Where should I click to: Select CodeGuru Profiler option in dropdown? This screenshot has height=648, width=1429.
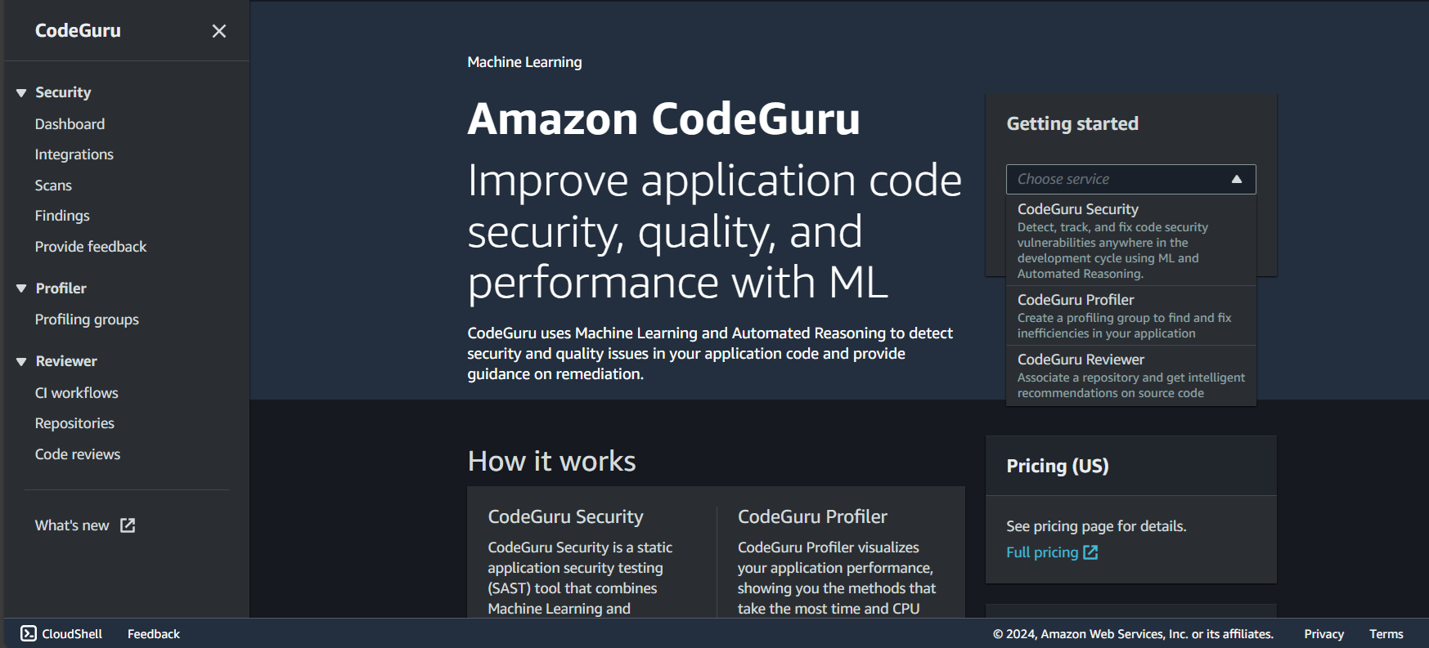[1130, 315]
